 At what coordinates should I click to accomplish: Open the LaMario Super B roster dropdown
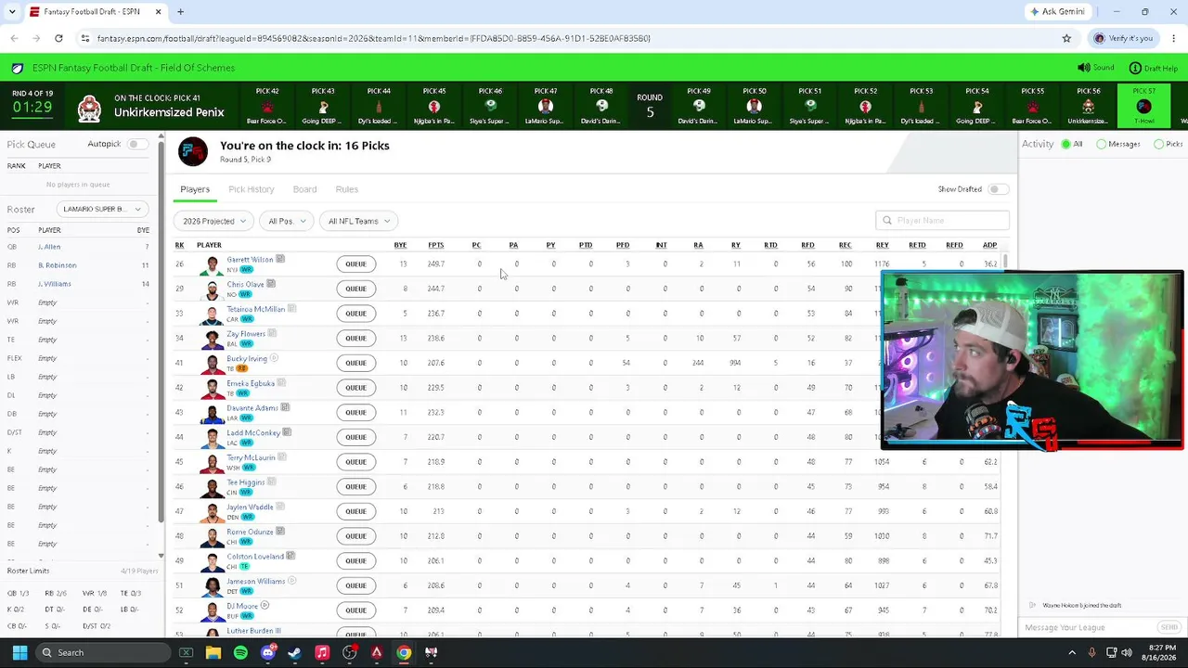(102, 209)
